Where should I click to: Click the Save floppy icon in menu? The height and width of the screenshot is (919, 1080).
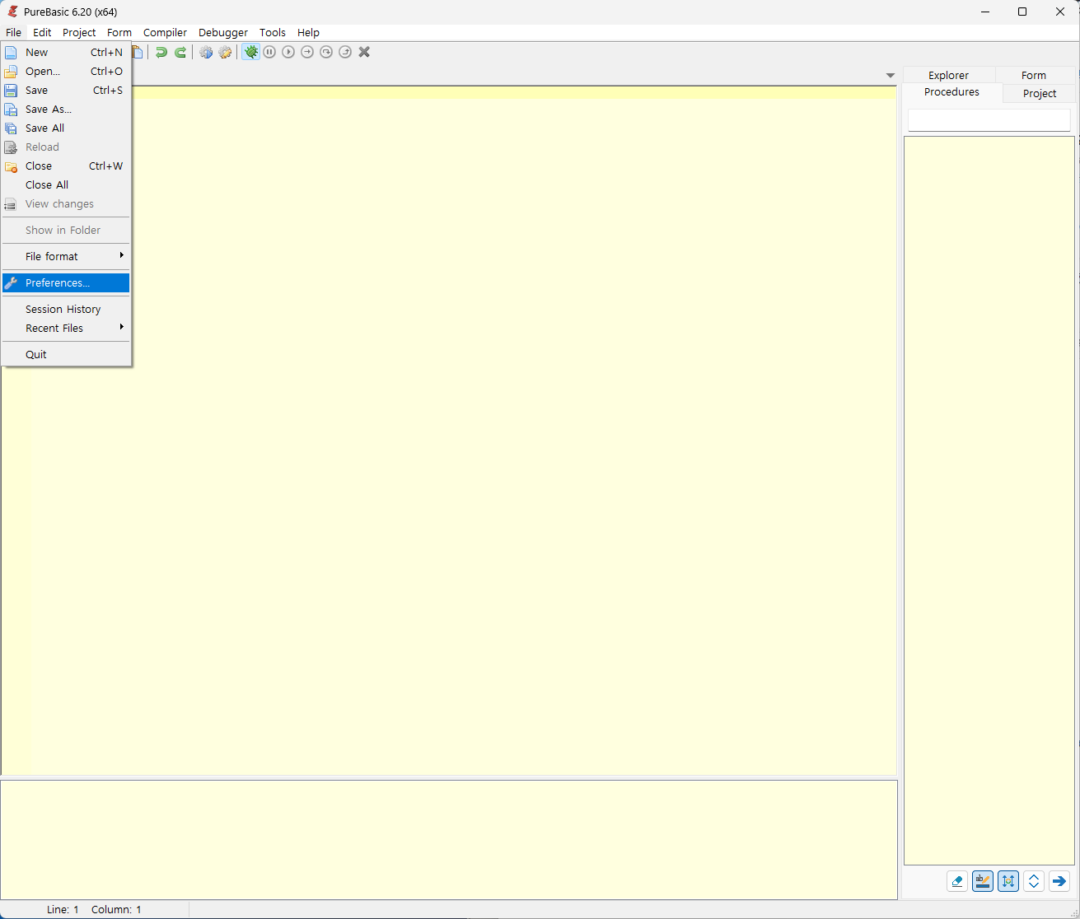(11, 90)
